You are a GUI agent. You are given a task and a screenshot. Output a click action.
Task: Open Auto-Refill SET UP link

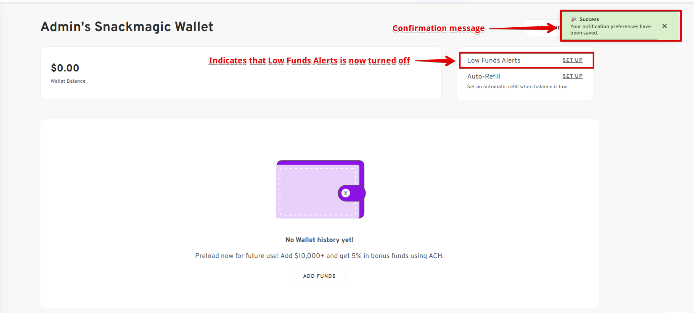click(x=572, y=76)
